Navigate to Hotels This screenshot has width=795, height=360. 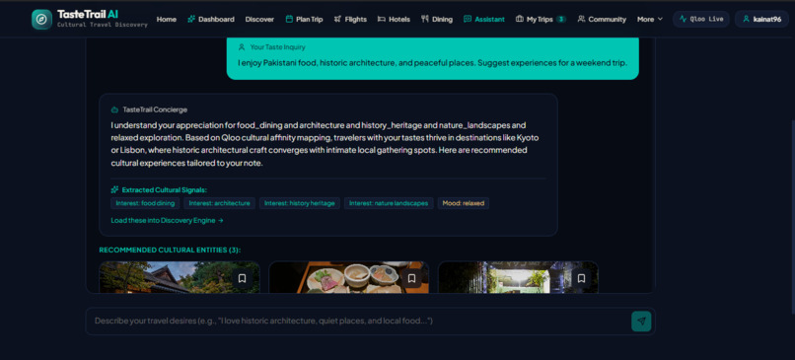[394, 20]
